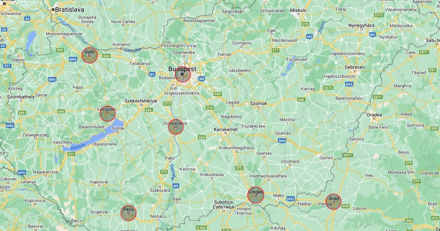Viewport: 440px width, 231px height.
Task: Click the E60 road badge near Győr
Action: pos(107,56)
